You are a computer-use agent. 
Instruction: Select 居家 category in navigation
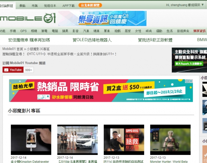click(x=128, y=31)
